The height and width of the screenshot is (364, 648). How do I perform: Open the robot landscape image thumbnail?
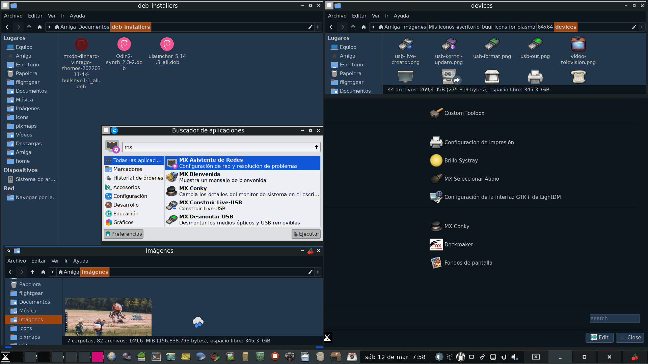click(108, 317)
